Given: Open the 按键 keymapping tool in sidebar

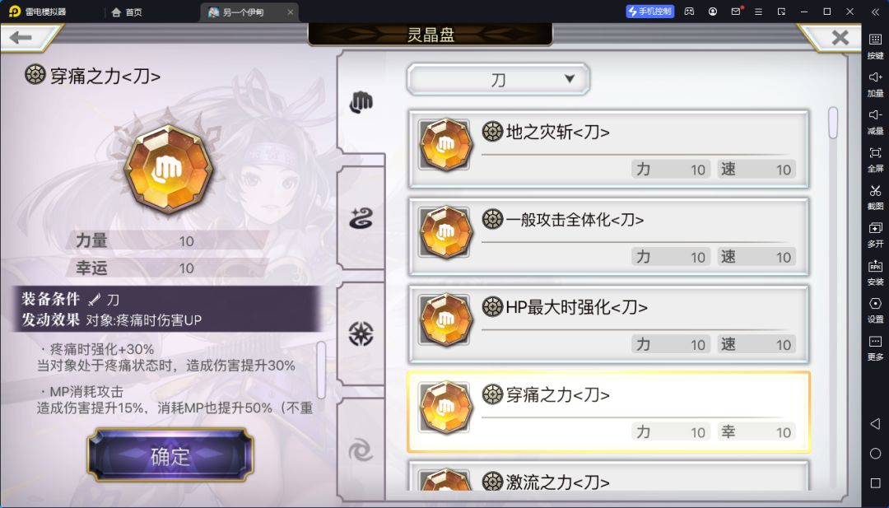Looking at the screenshot, I should [875, 46].
